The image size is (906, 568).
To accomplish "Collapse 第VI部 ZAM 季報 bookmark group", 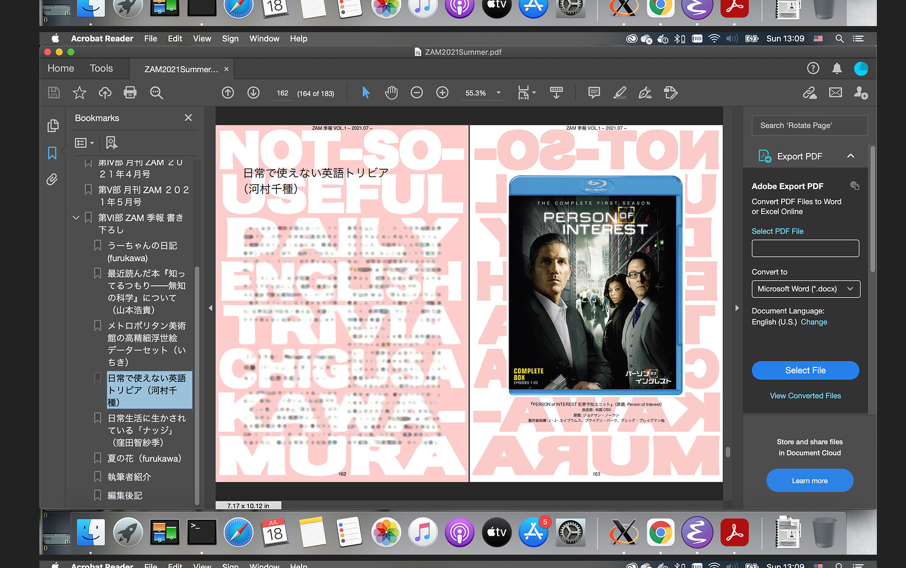I will point(76,218).
